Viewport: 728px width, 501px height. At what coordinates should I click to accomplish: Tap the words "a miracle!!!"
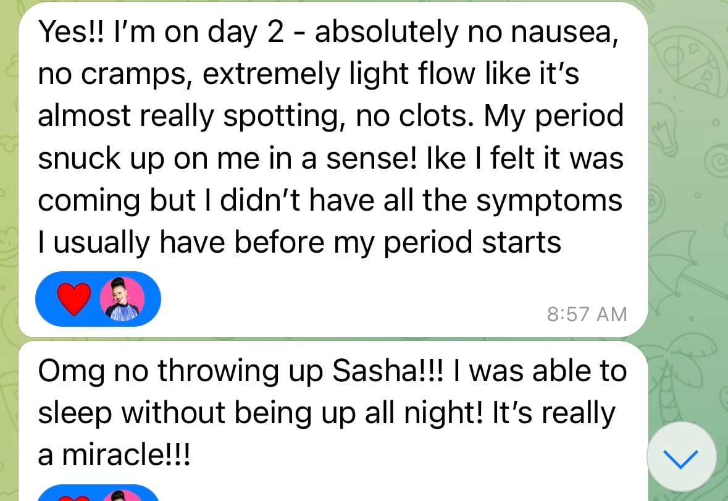(115, 457)
